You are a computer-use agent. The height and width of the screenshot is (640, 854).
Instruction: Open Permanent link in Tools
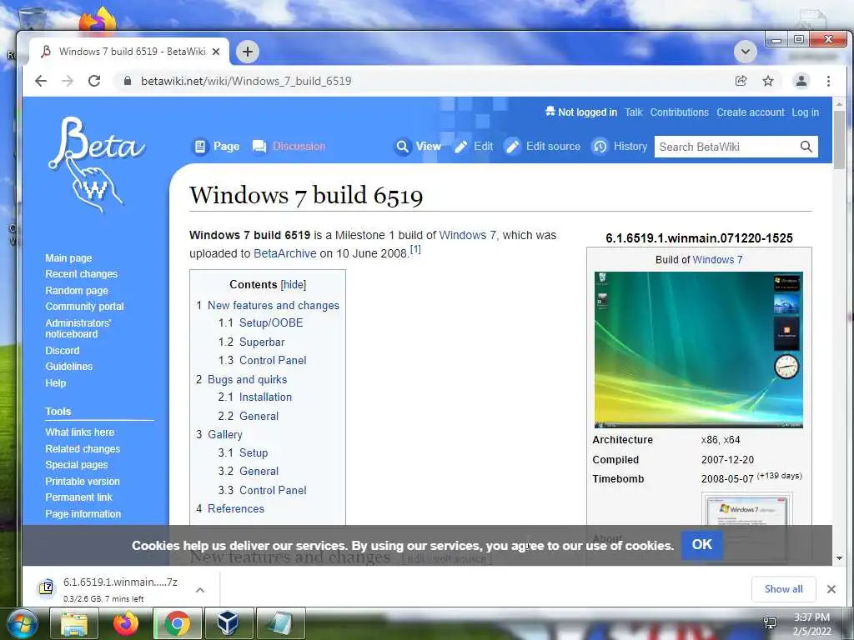78,497
